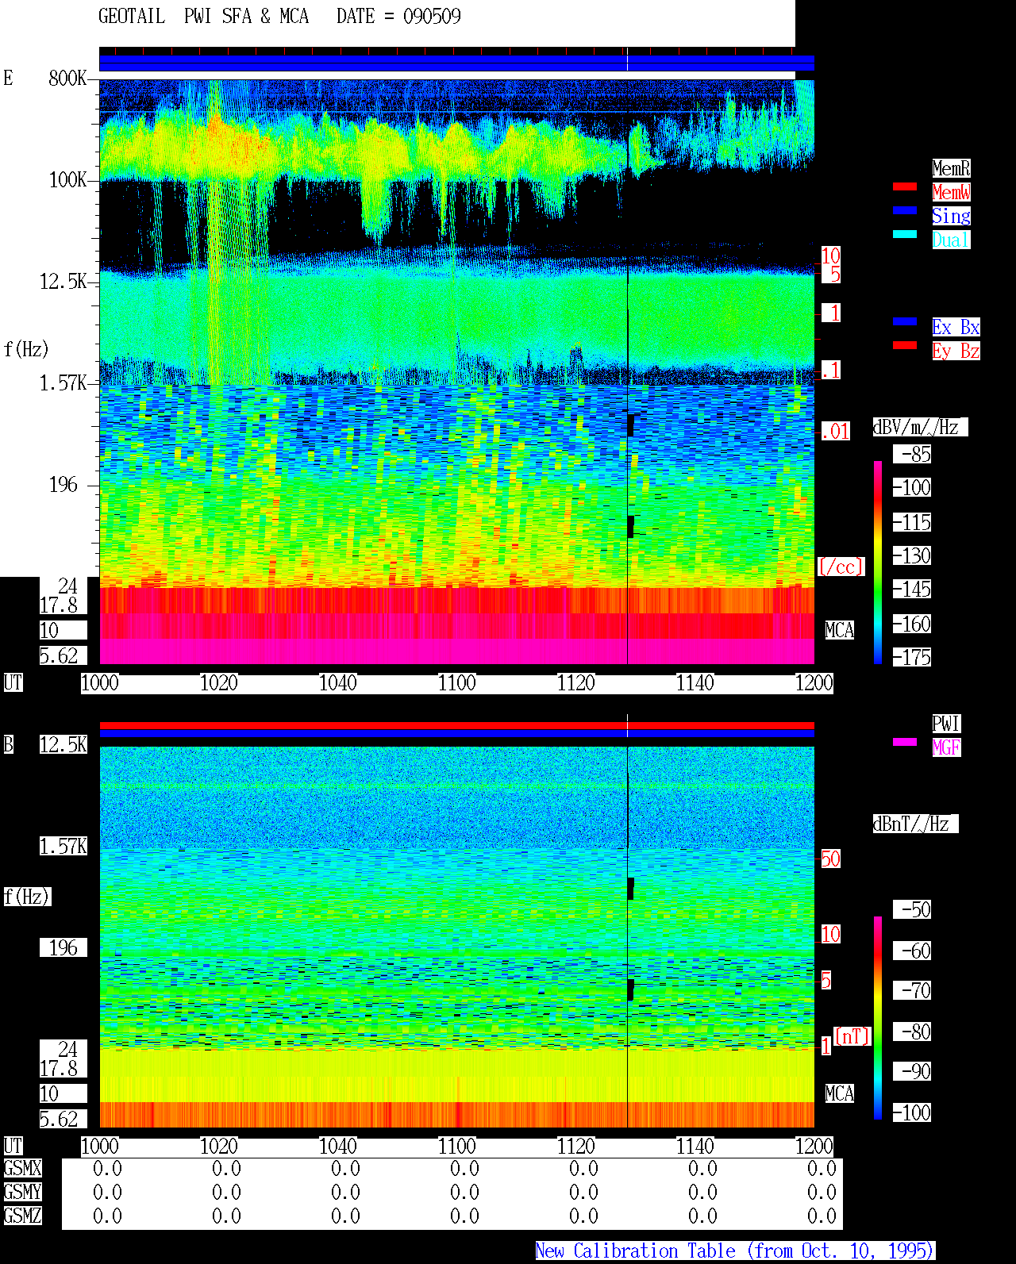Click the 1.57K label of the B panel
The image size is (1016, 1264).
(63, 846)
